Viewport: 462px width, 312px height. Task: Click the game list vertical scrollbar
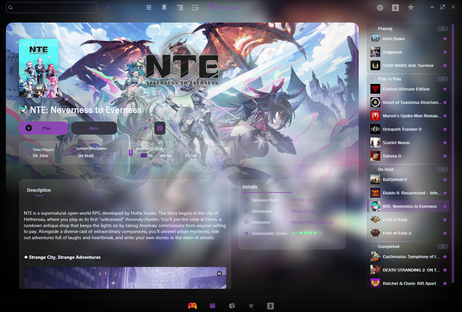click(453, 153)
